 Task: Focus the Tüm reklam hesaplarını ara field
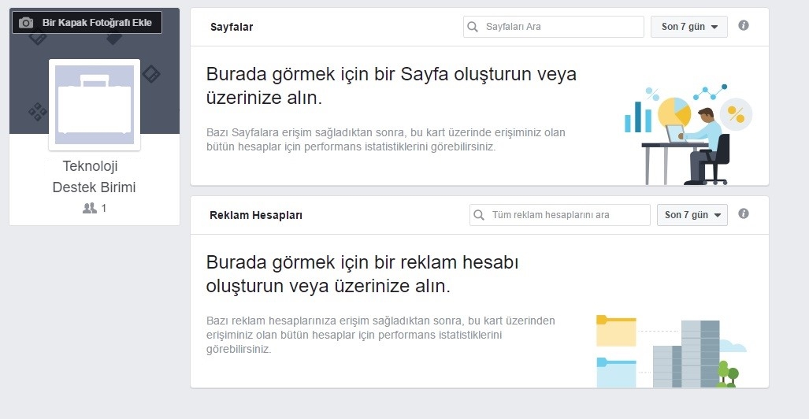(560, 215)
